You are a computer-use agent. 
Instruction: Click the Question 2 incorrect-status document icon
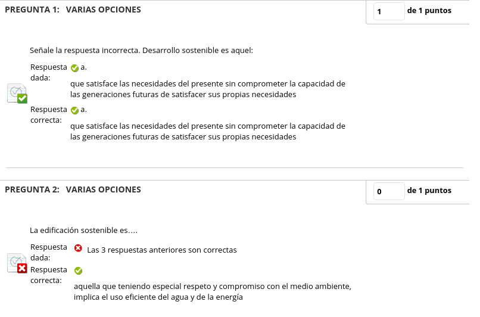[17, 263]
